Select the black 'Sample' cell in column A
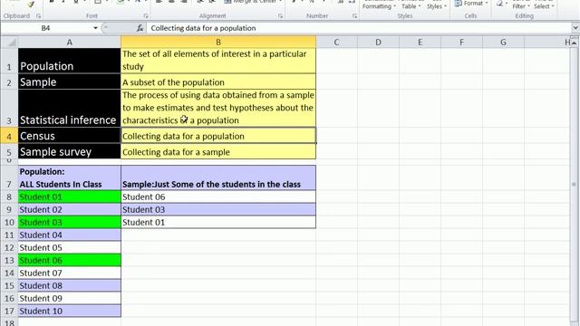 69,81
